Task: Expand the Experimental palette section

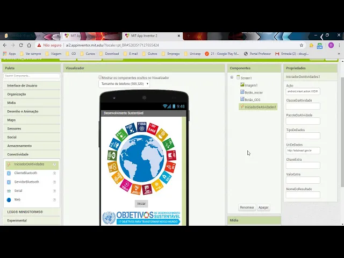Action: [x=32, y=220]
